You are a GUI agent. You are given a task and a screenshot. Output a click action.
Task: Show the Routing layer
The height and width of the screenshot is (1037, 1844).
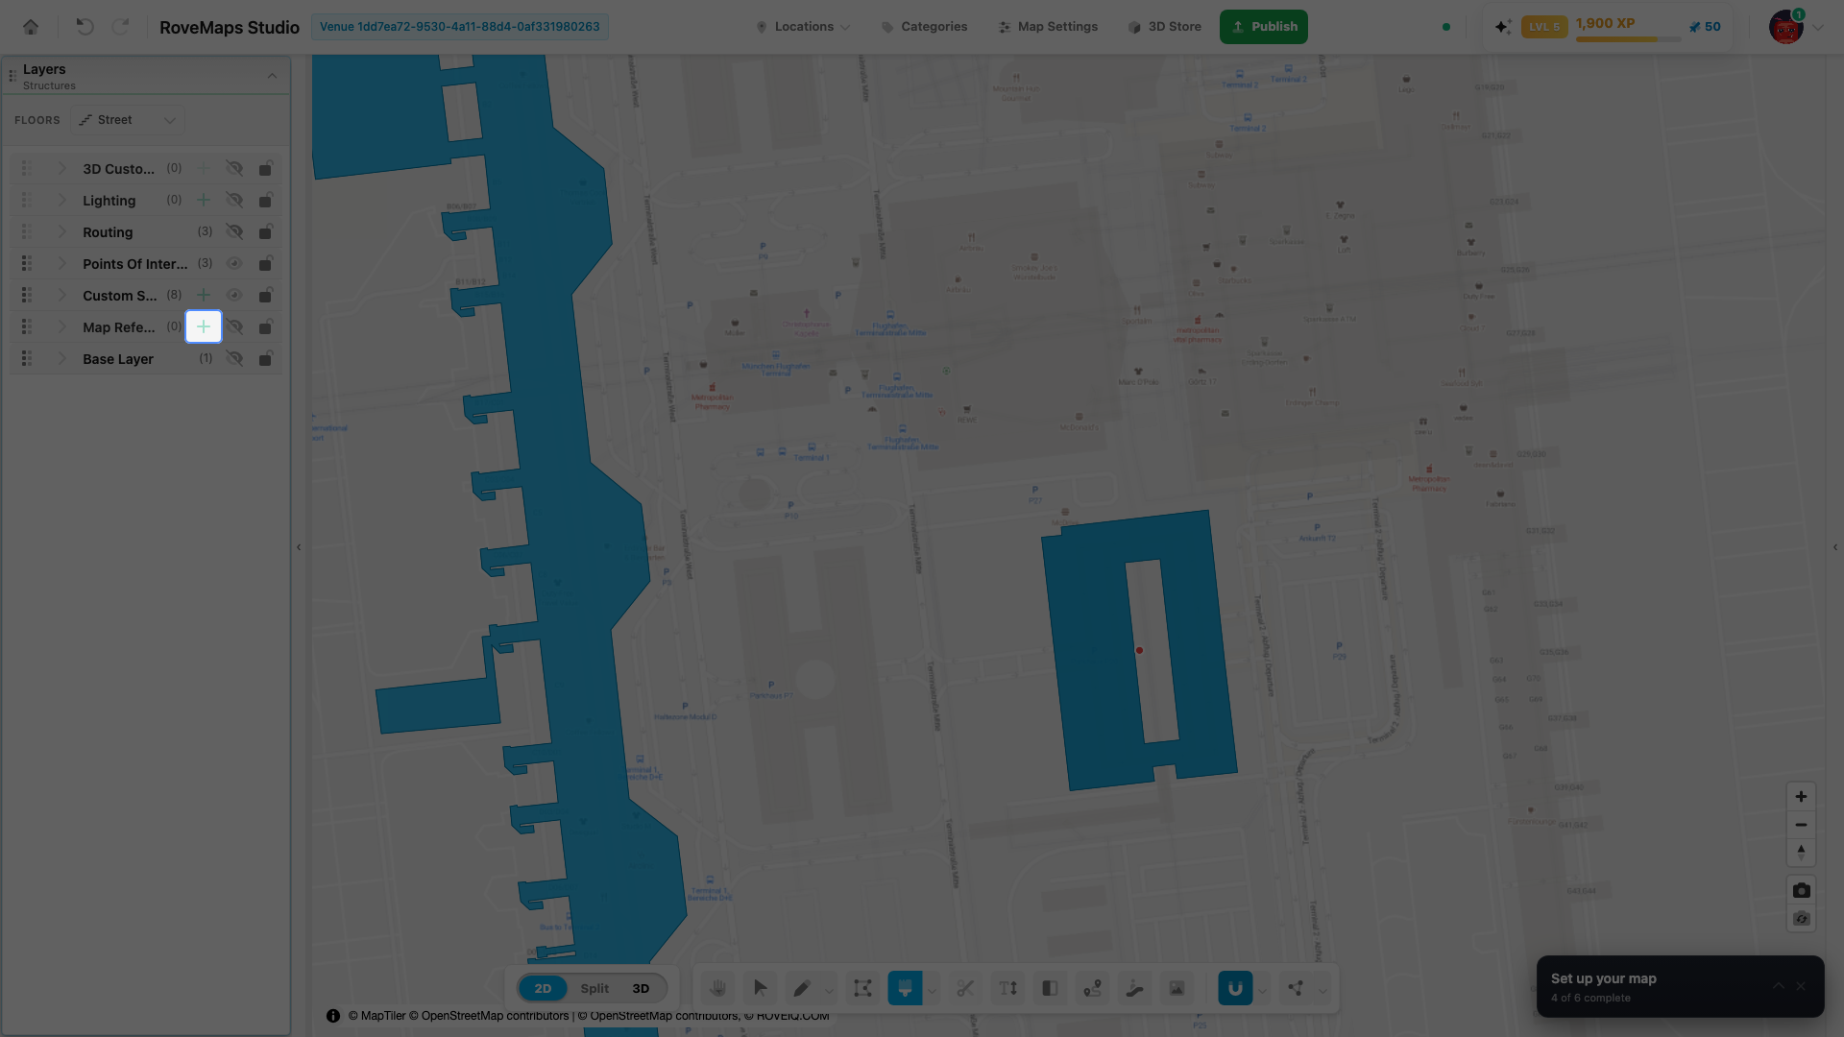pyautogui.click(x=234, y=231)
